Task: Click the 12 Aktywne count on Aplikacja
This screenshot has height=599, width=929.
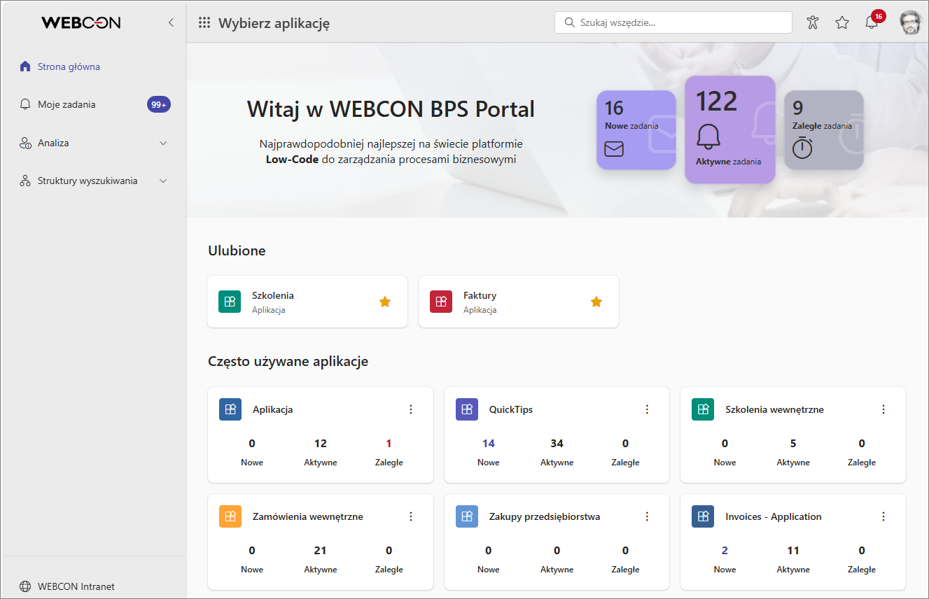Action: [x=321, y=443]
